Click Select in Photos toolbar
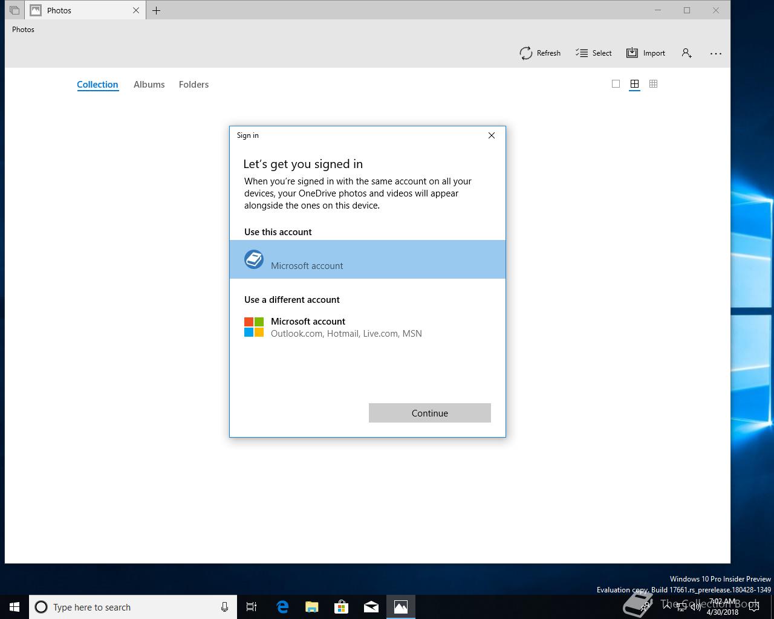This screenshot has height=619, width=774. pyautogui.click(x=594, y=53)
